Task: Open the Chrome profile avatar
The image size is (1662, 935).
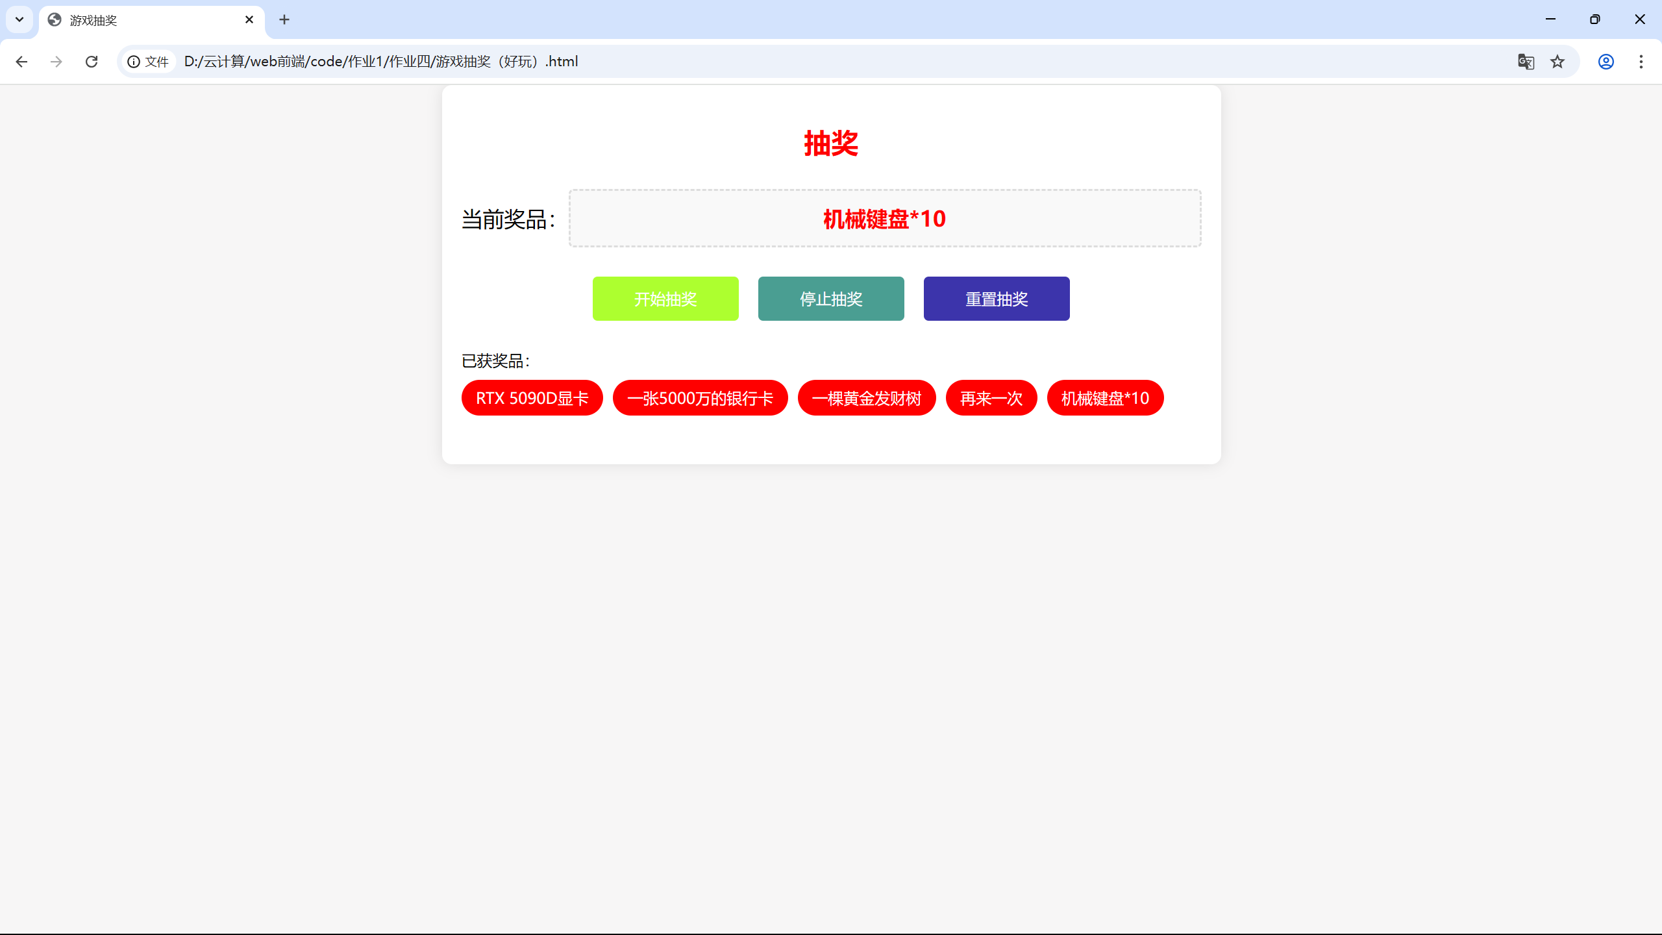Action: coord(1606,62)
